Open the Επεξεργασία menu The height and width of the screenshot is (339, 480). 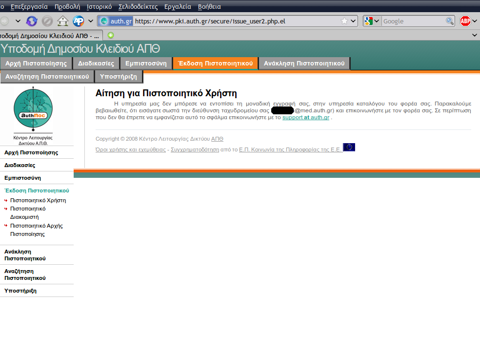tap(29, 6)
